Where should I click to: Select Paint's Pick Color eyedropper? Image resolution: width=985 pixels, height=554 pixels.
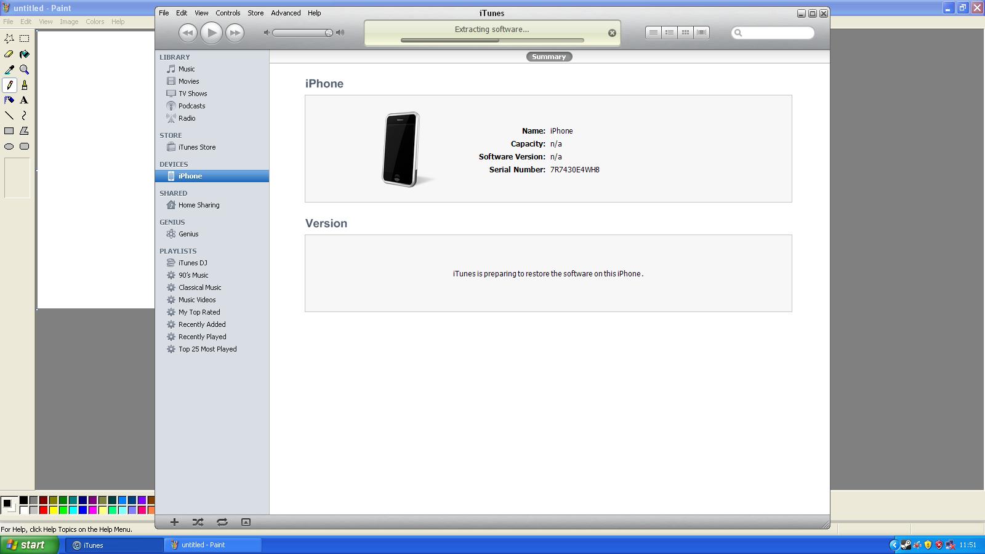(9, 70)
